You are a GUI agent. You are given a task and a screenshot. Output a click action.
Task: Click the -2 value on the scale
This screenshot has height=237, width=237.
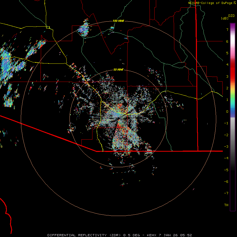(x=226, y=135)
